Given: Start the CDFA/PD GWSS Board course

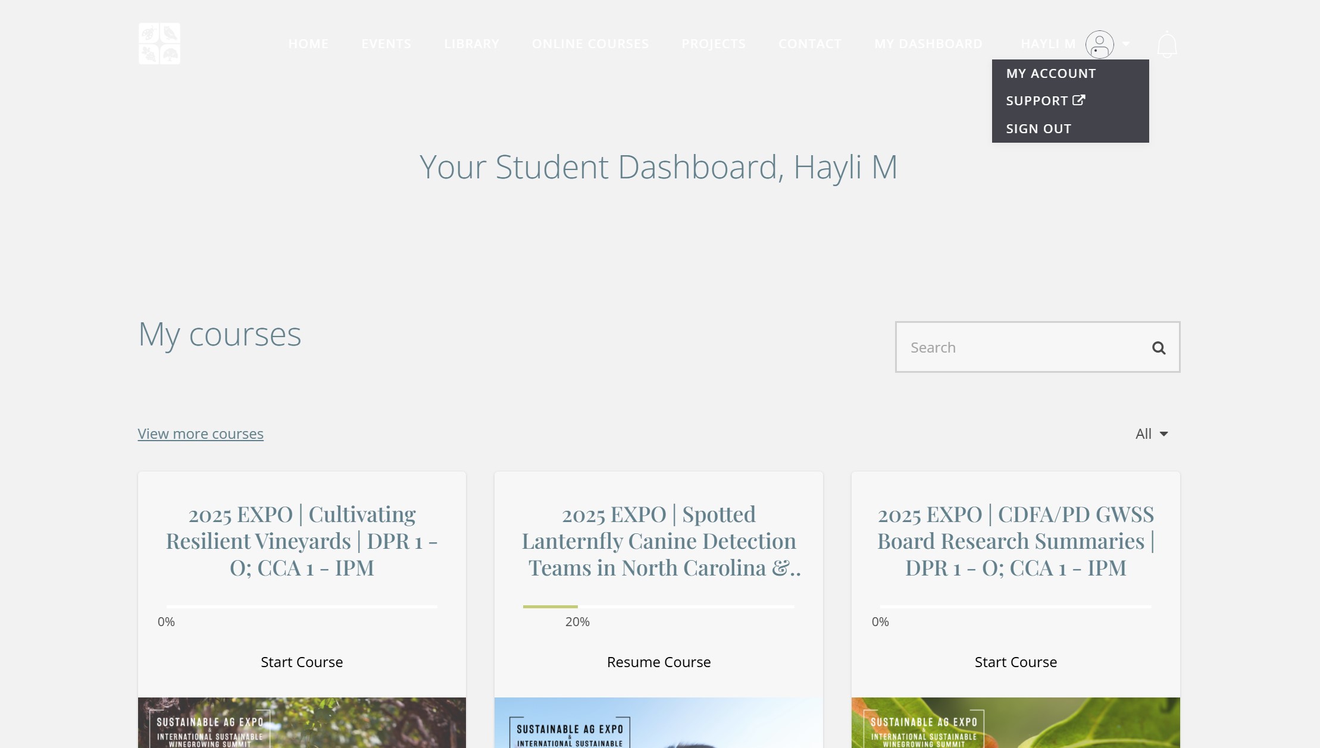Looking at the screenshot, I should [1015, 662].
